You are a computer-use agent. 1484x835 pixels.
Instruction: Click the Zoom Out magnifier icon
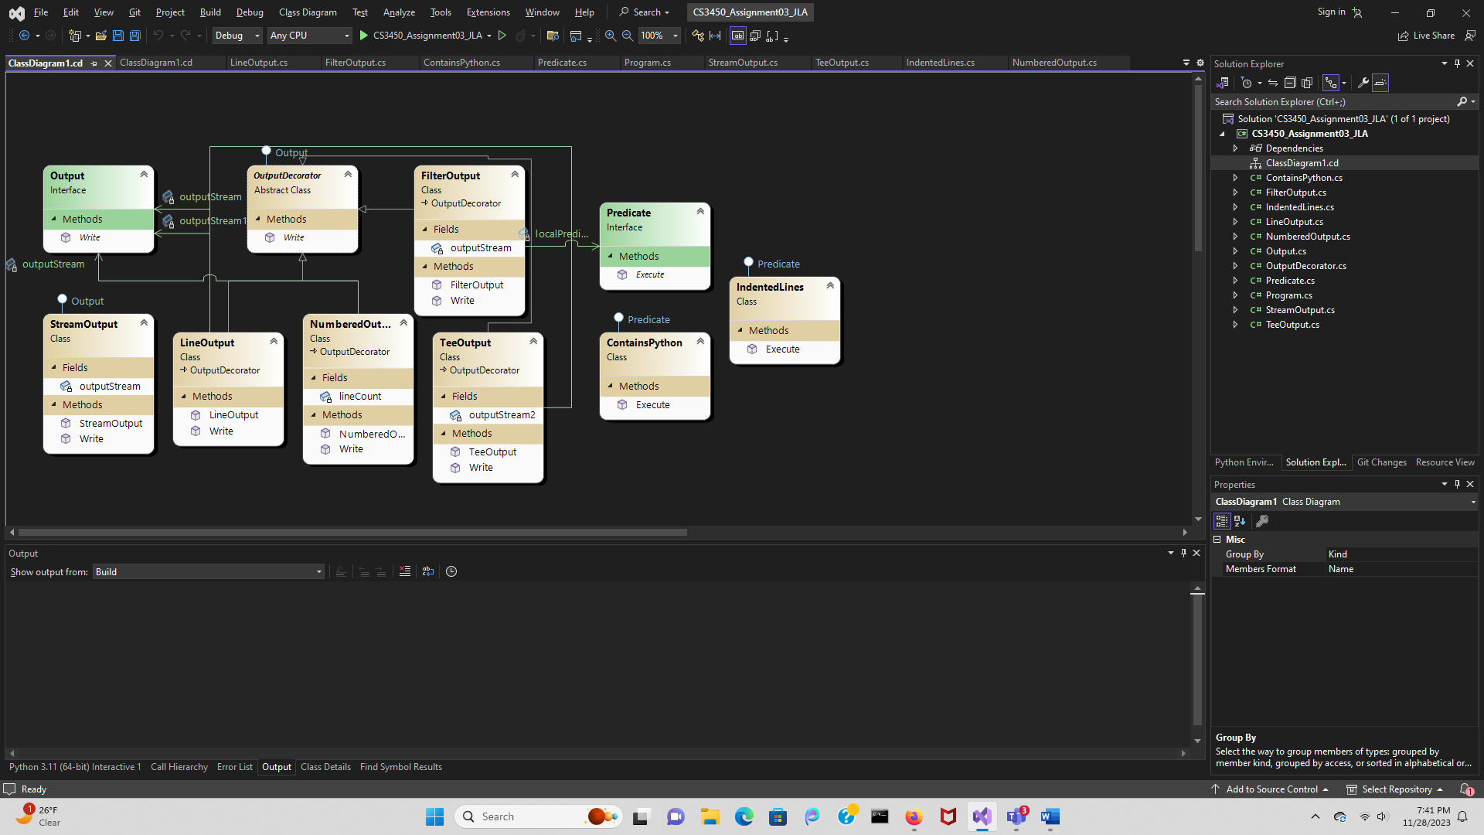628,36
